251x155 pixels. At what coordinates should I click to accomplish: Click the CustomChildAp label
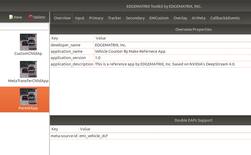point(28,54)
